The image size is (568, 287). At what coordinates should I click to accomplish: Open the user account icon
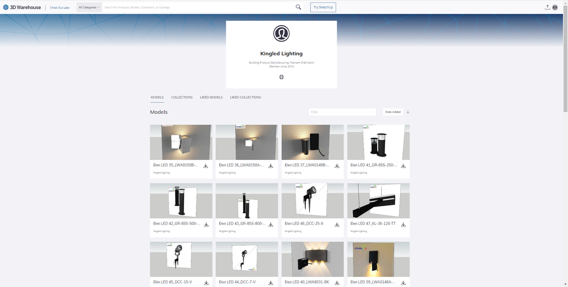click(555, 7)
